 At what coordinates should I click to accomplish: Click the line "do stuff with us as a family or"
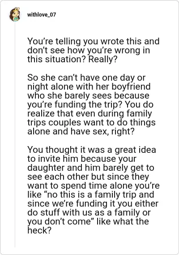point(89,212)
